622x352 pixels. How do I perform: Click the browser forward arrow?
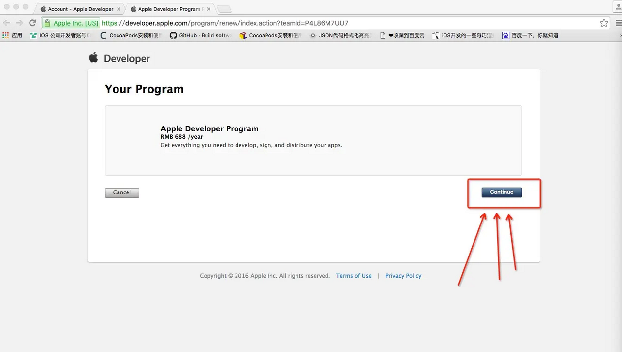(x=20, y=23)
